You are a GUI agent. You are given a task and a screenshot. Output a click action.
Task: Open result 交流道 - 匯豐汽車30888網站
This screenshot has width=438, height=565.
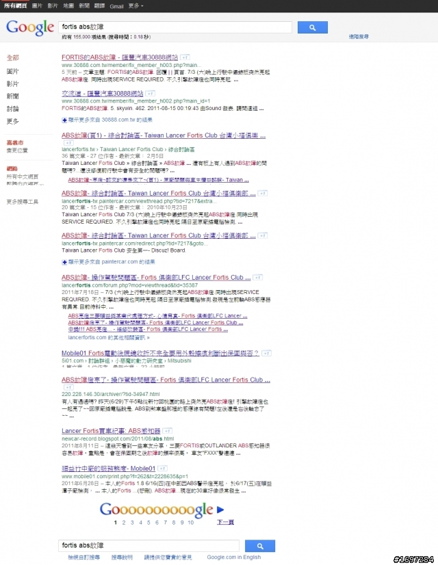coord(103,94)
